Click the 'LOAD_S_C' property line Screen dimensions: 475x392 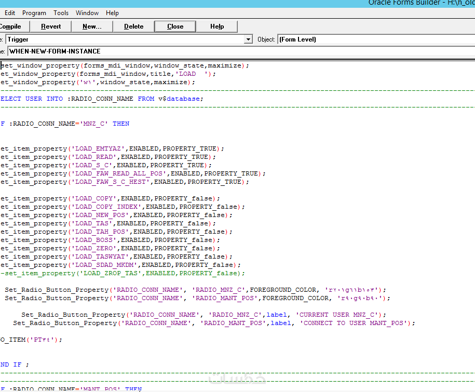coord(106,166)
